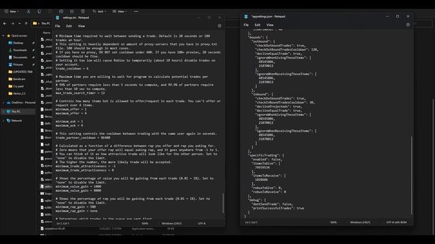Open settings gear in appsettings.json Notepad
This screenshot has height=244, width=435.
pos(408,24)
